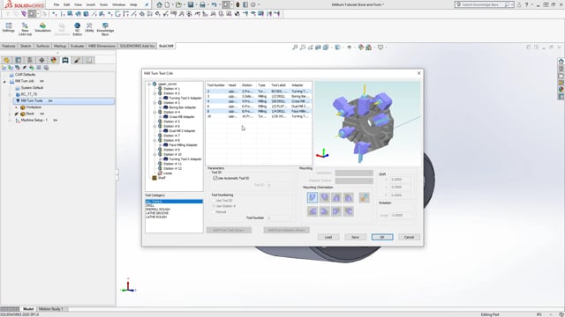This screenshot has height=317, width=565.
Task: Toggle Use Automatic Tool ID checkbox
Action: 215,178
